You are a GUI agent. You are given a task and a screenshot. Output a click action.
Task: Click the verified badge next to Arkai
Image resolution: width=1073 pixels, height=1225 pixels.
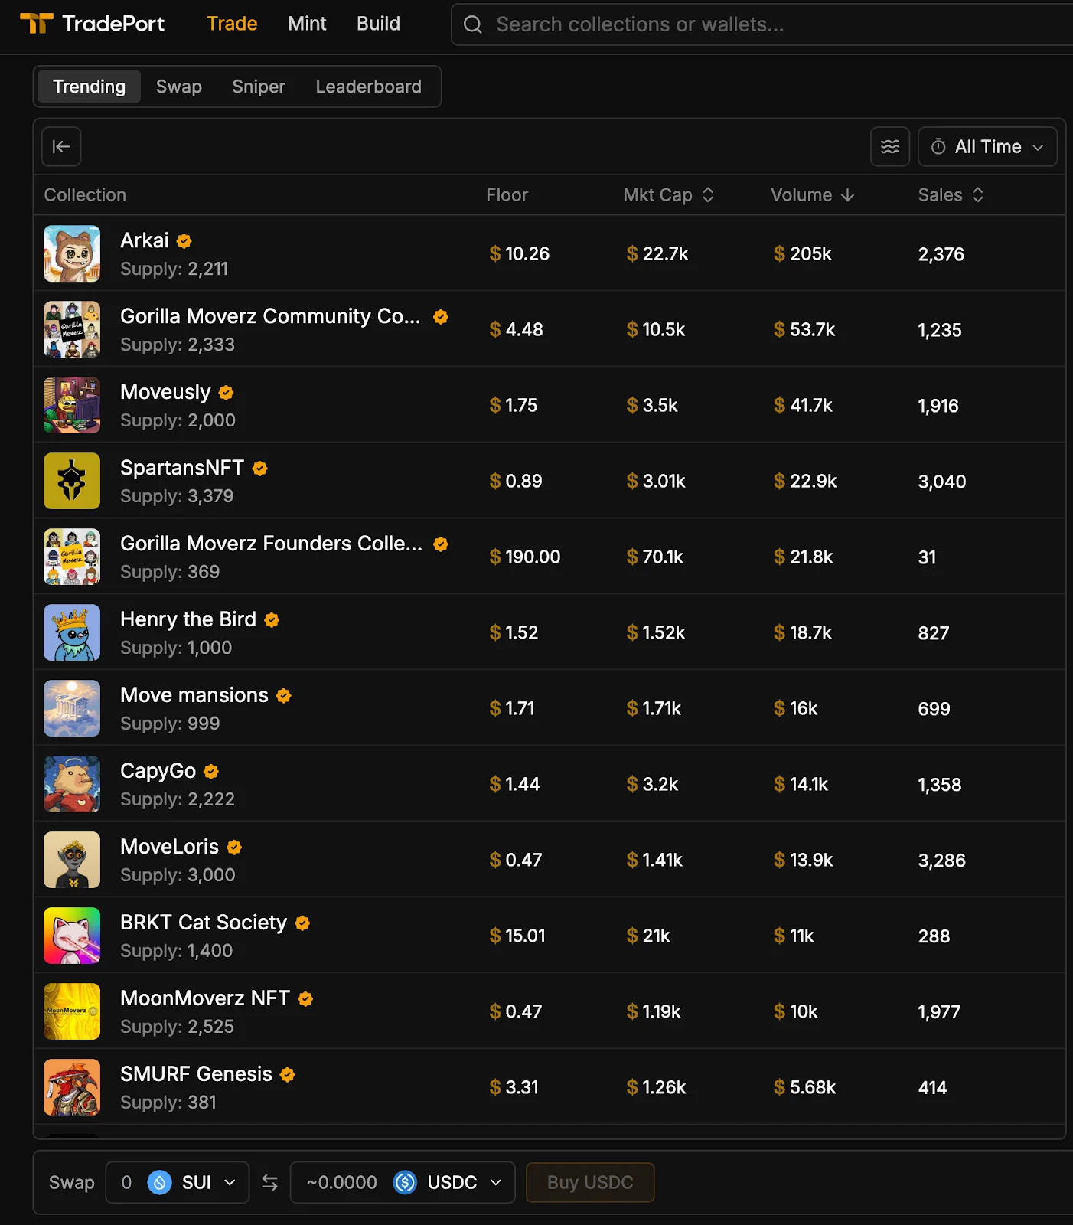pos(184,240)
